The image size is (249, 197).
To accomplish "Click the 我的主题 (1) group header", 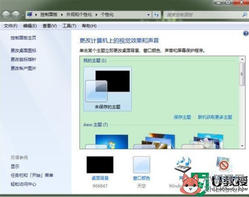I will click(95, 61).
